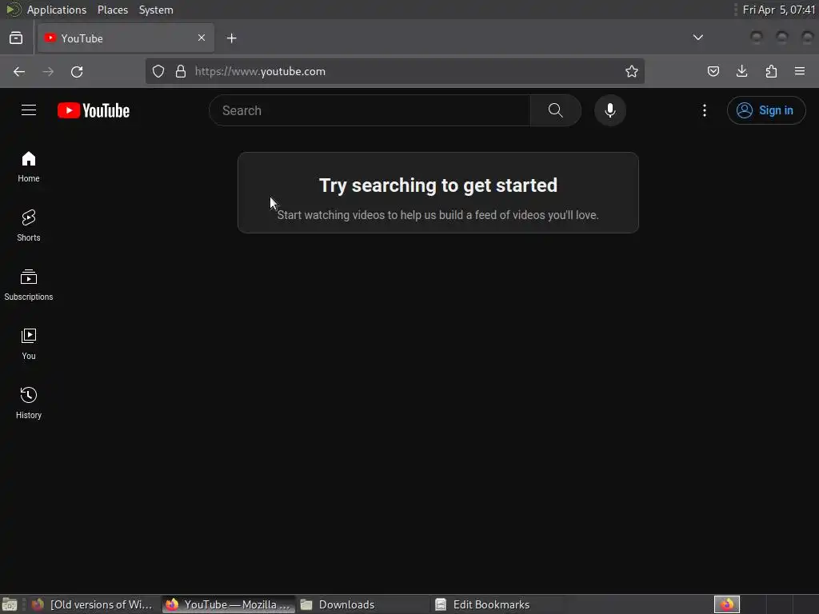Open the Applications menu
The width and height of the screenshot is (819, 614).
(57, 10)
